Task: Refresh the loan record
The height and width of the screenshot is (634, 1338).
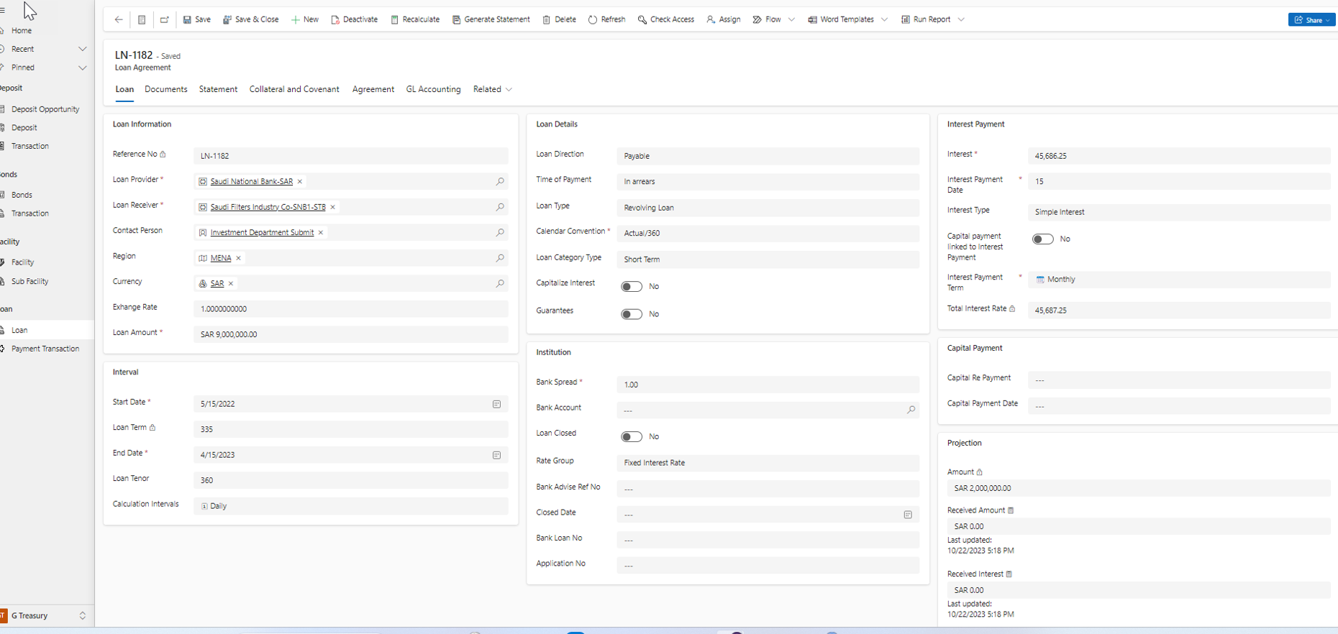Action: 606,19
